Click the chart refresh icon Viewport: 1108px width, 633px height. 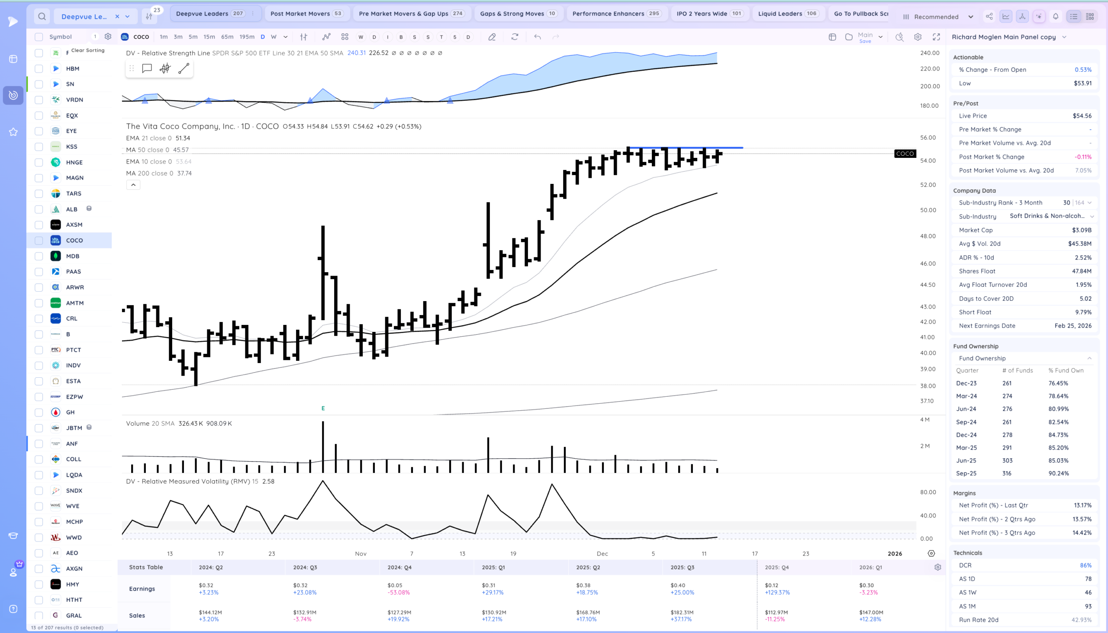[x=515, y=37]
